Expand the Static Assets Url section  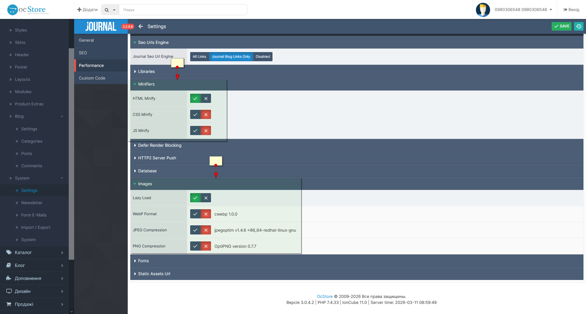click(357, 274)
